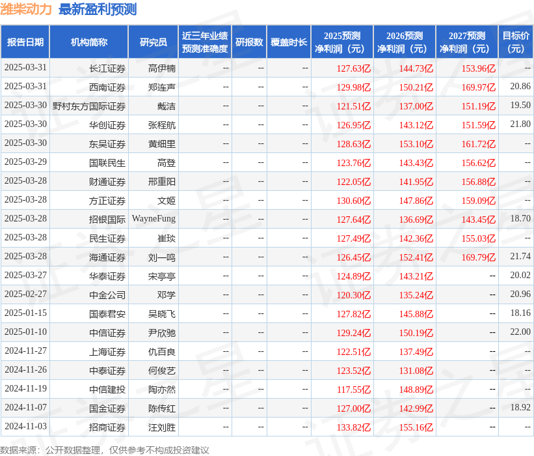Click the date 2025-01-15
534x456 pixels.
[25, 313]
